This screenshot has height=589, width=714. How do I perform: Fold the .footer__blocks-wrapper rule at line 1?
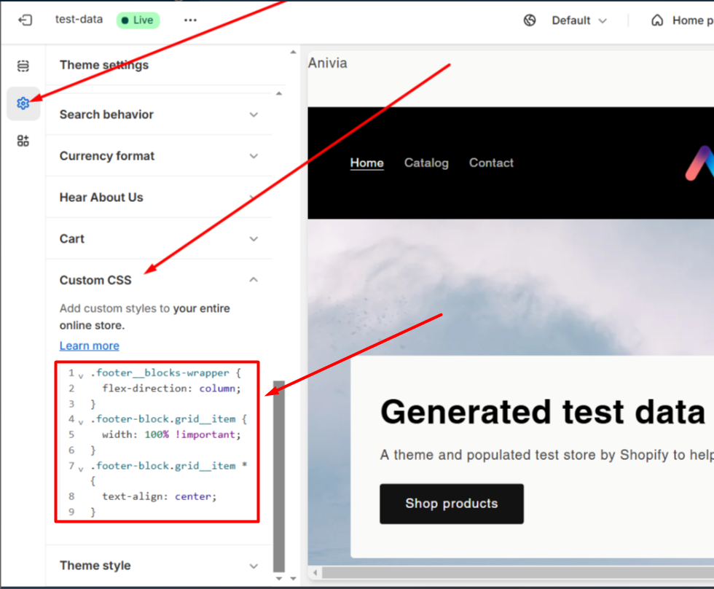tap(81, 376)
